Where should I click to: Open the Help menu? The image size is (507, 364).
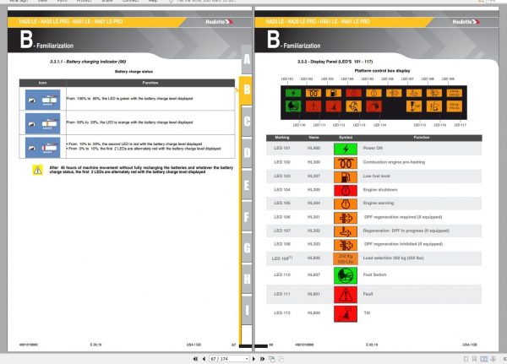153,2
